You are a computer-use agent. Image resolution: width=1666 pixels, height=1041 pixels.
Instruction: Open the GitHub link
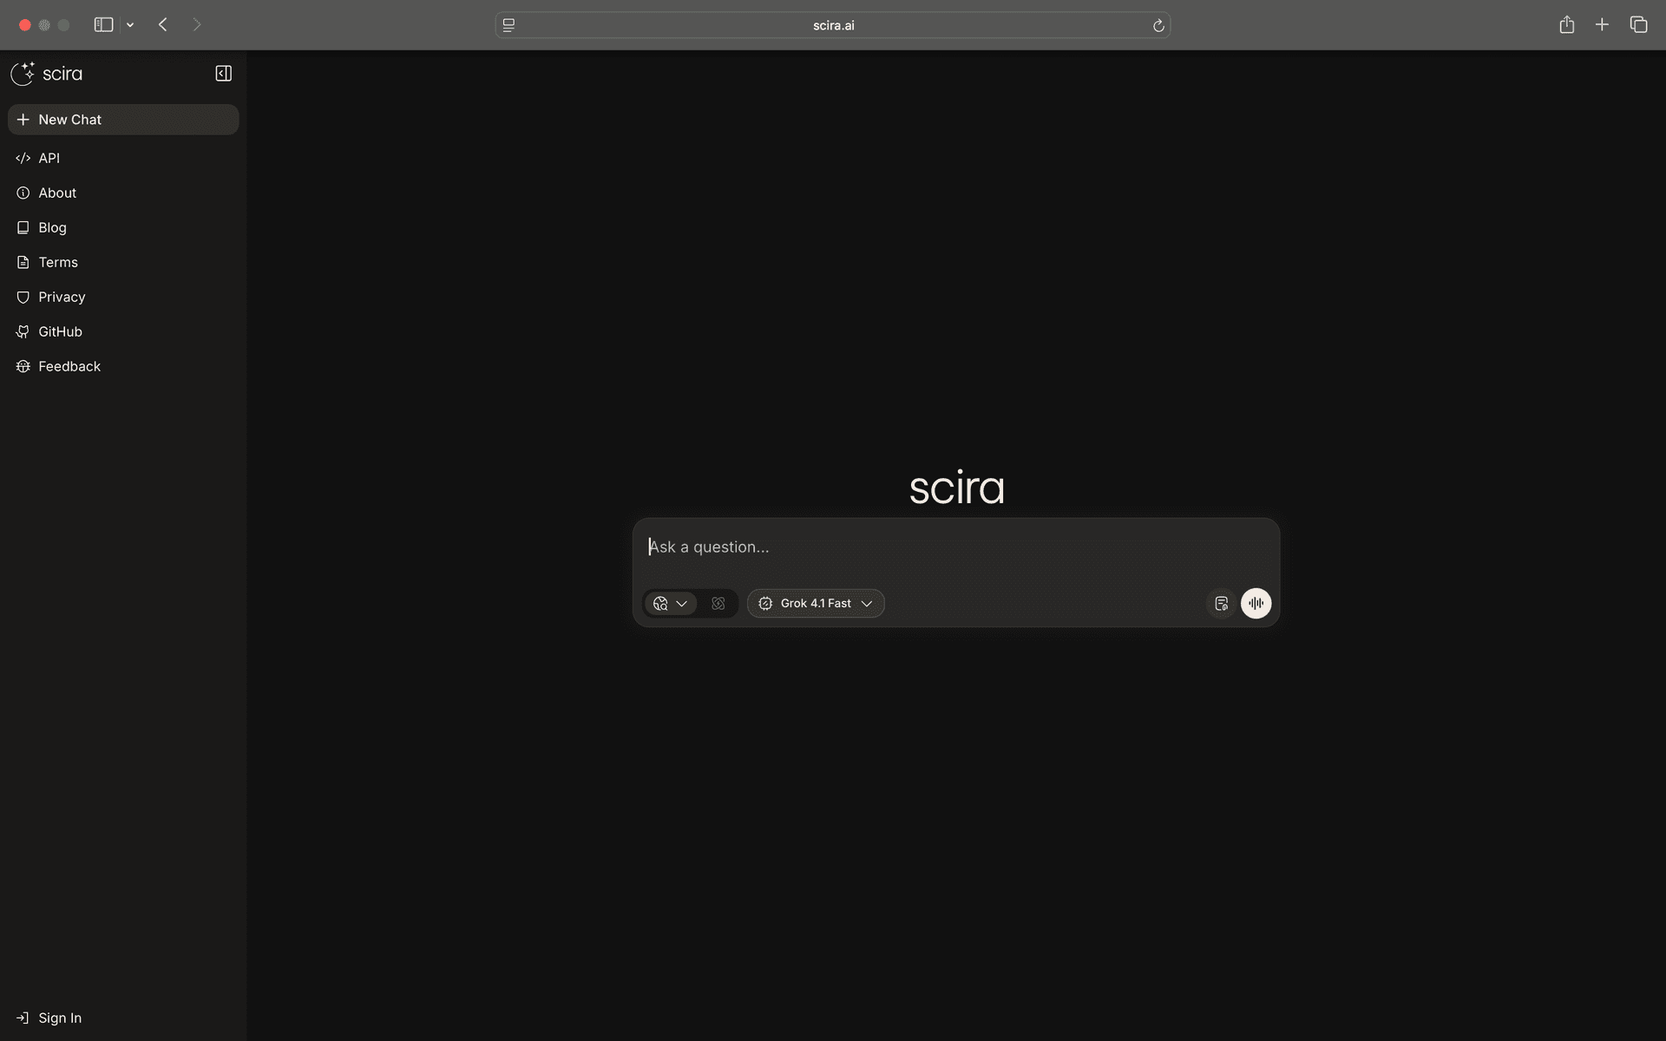60,331
